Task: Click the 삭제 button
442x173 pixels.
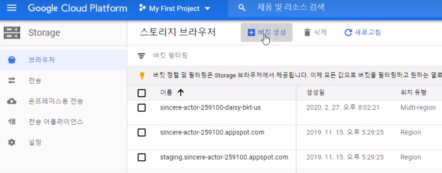Action: pyautogui.click(x=315, y=32)
